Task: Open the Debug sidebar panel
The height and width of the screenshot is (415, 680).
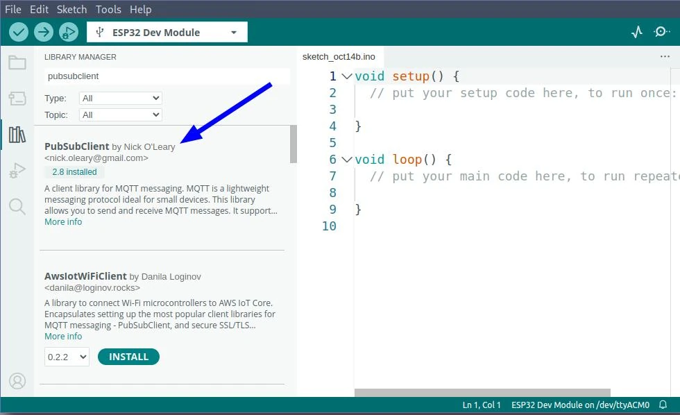Action: pyautogui.click(x=17, y=171)
